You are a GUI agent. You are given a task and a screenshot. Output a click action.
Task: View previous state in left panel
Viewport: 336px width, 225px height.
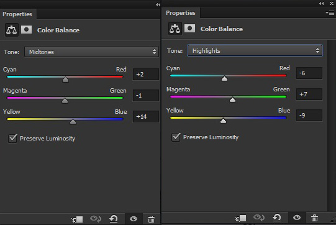(x=96, y=219)
